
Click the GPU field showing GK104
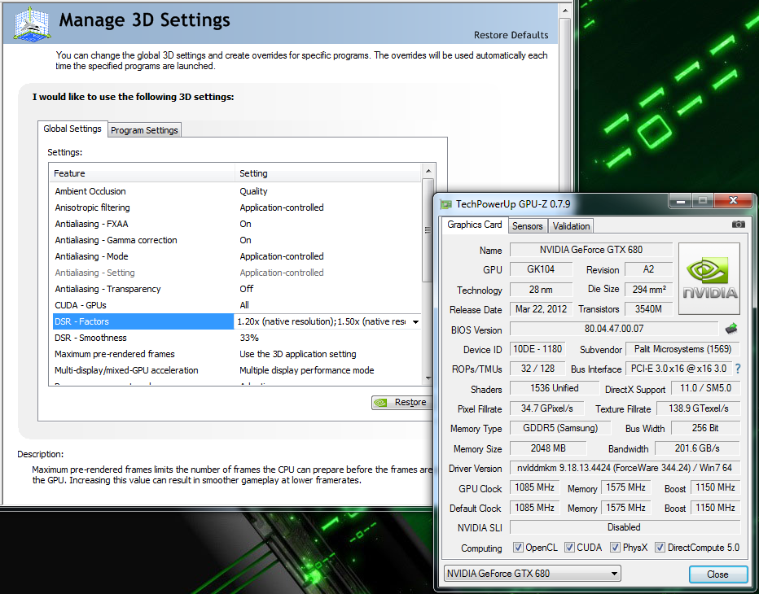(x=542, y=269)
